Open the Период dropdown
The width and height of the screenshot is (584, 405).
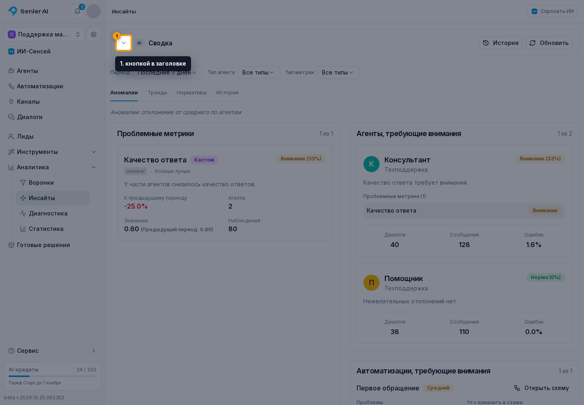[167, 72]
